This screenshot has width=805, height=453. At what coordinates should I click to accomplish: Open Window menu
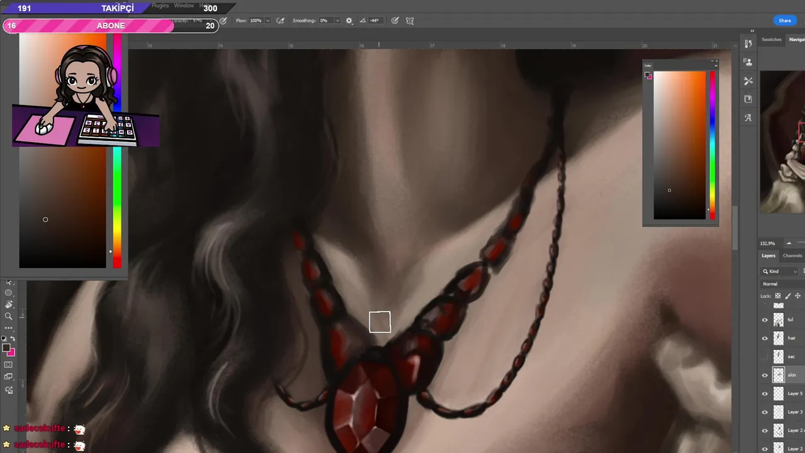[x=184, y=6]
